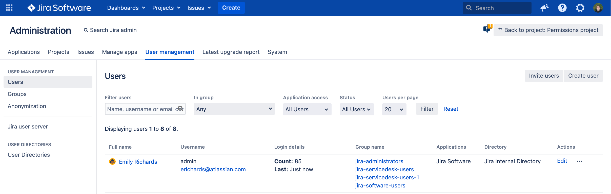Open the jira-administrators group link
Viewport: 611px width, 194px height.
(379, 161)
